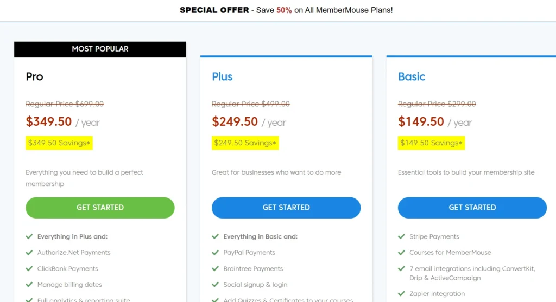Click the highlighted $349.50 Savings label
The image size is (556, 302).
point(60,143)
